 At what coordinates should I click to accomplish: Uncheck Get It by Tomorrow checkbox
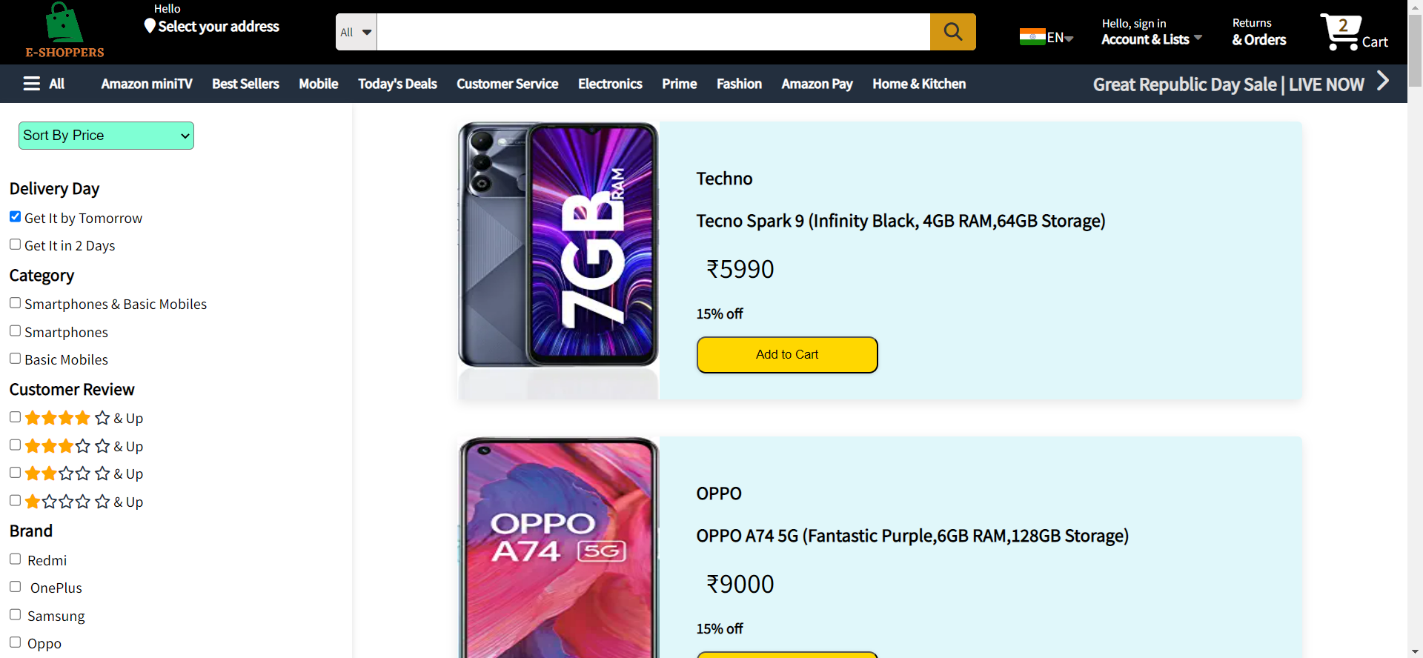click(16, 217)
